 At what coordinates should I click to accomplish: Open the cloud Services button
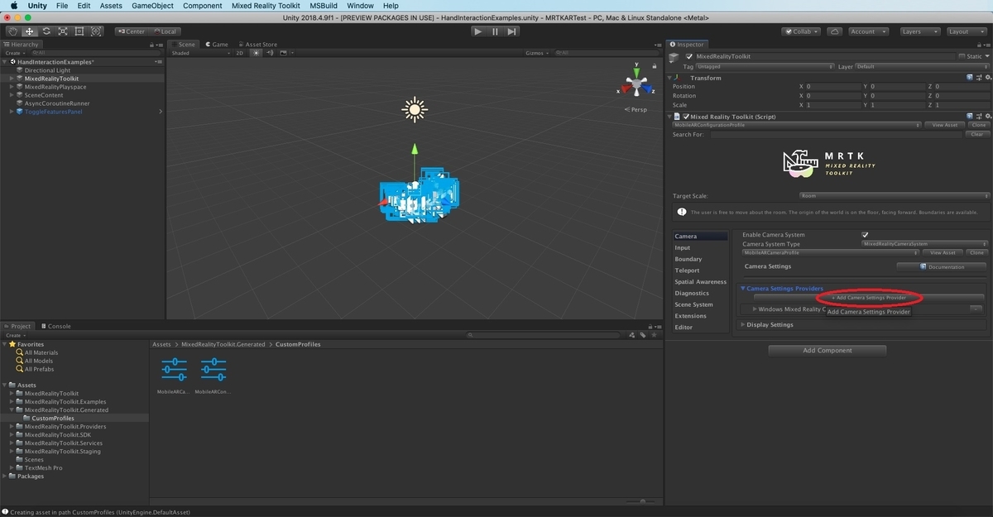[834, 31]
